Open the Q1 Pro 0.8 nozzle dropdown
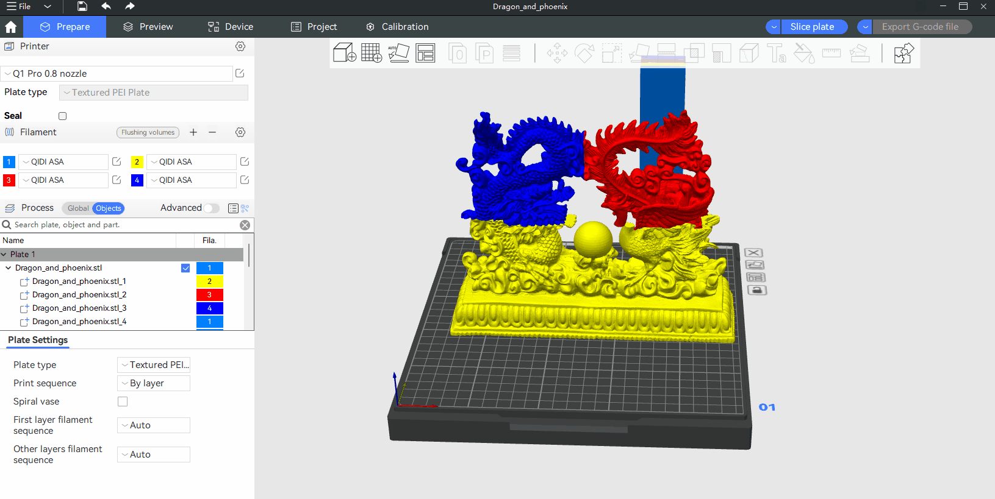 pos(117,74)
